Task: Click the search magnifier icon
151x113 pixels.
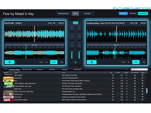Action: pos(132,69)
